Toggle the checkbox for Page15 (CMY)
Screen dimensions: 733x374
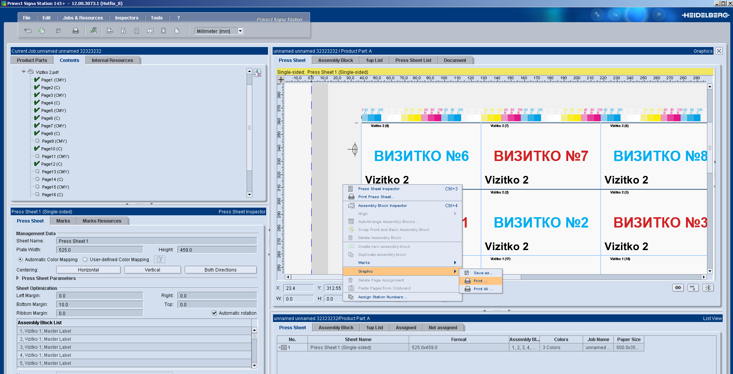pyautogui.click(x=37, y=187)
